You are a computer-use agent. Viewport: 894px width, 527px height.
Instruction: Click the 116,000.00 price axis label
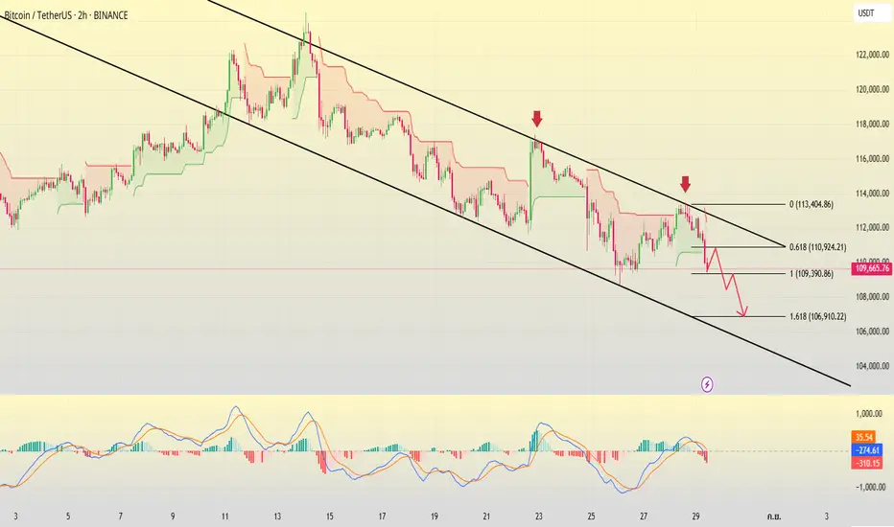[872, 159]
